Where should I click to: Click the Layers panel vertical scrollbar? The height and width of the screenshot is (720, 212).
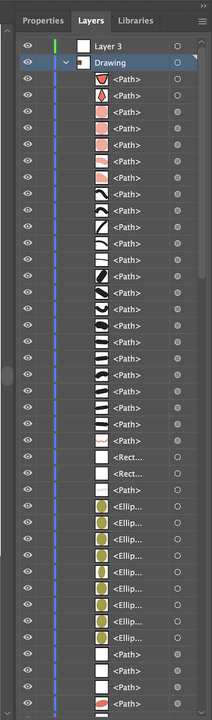[x=202, y=155]
